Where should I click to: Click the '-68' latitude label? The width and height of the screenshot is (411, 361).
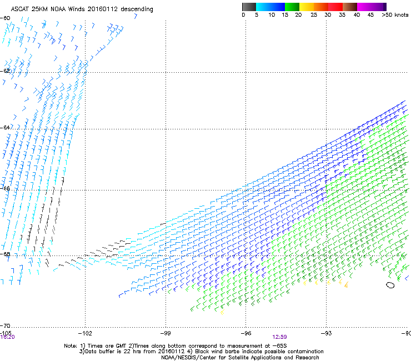[x=5, y=254]
